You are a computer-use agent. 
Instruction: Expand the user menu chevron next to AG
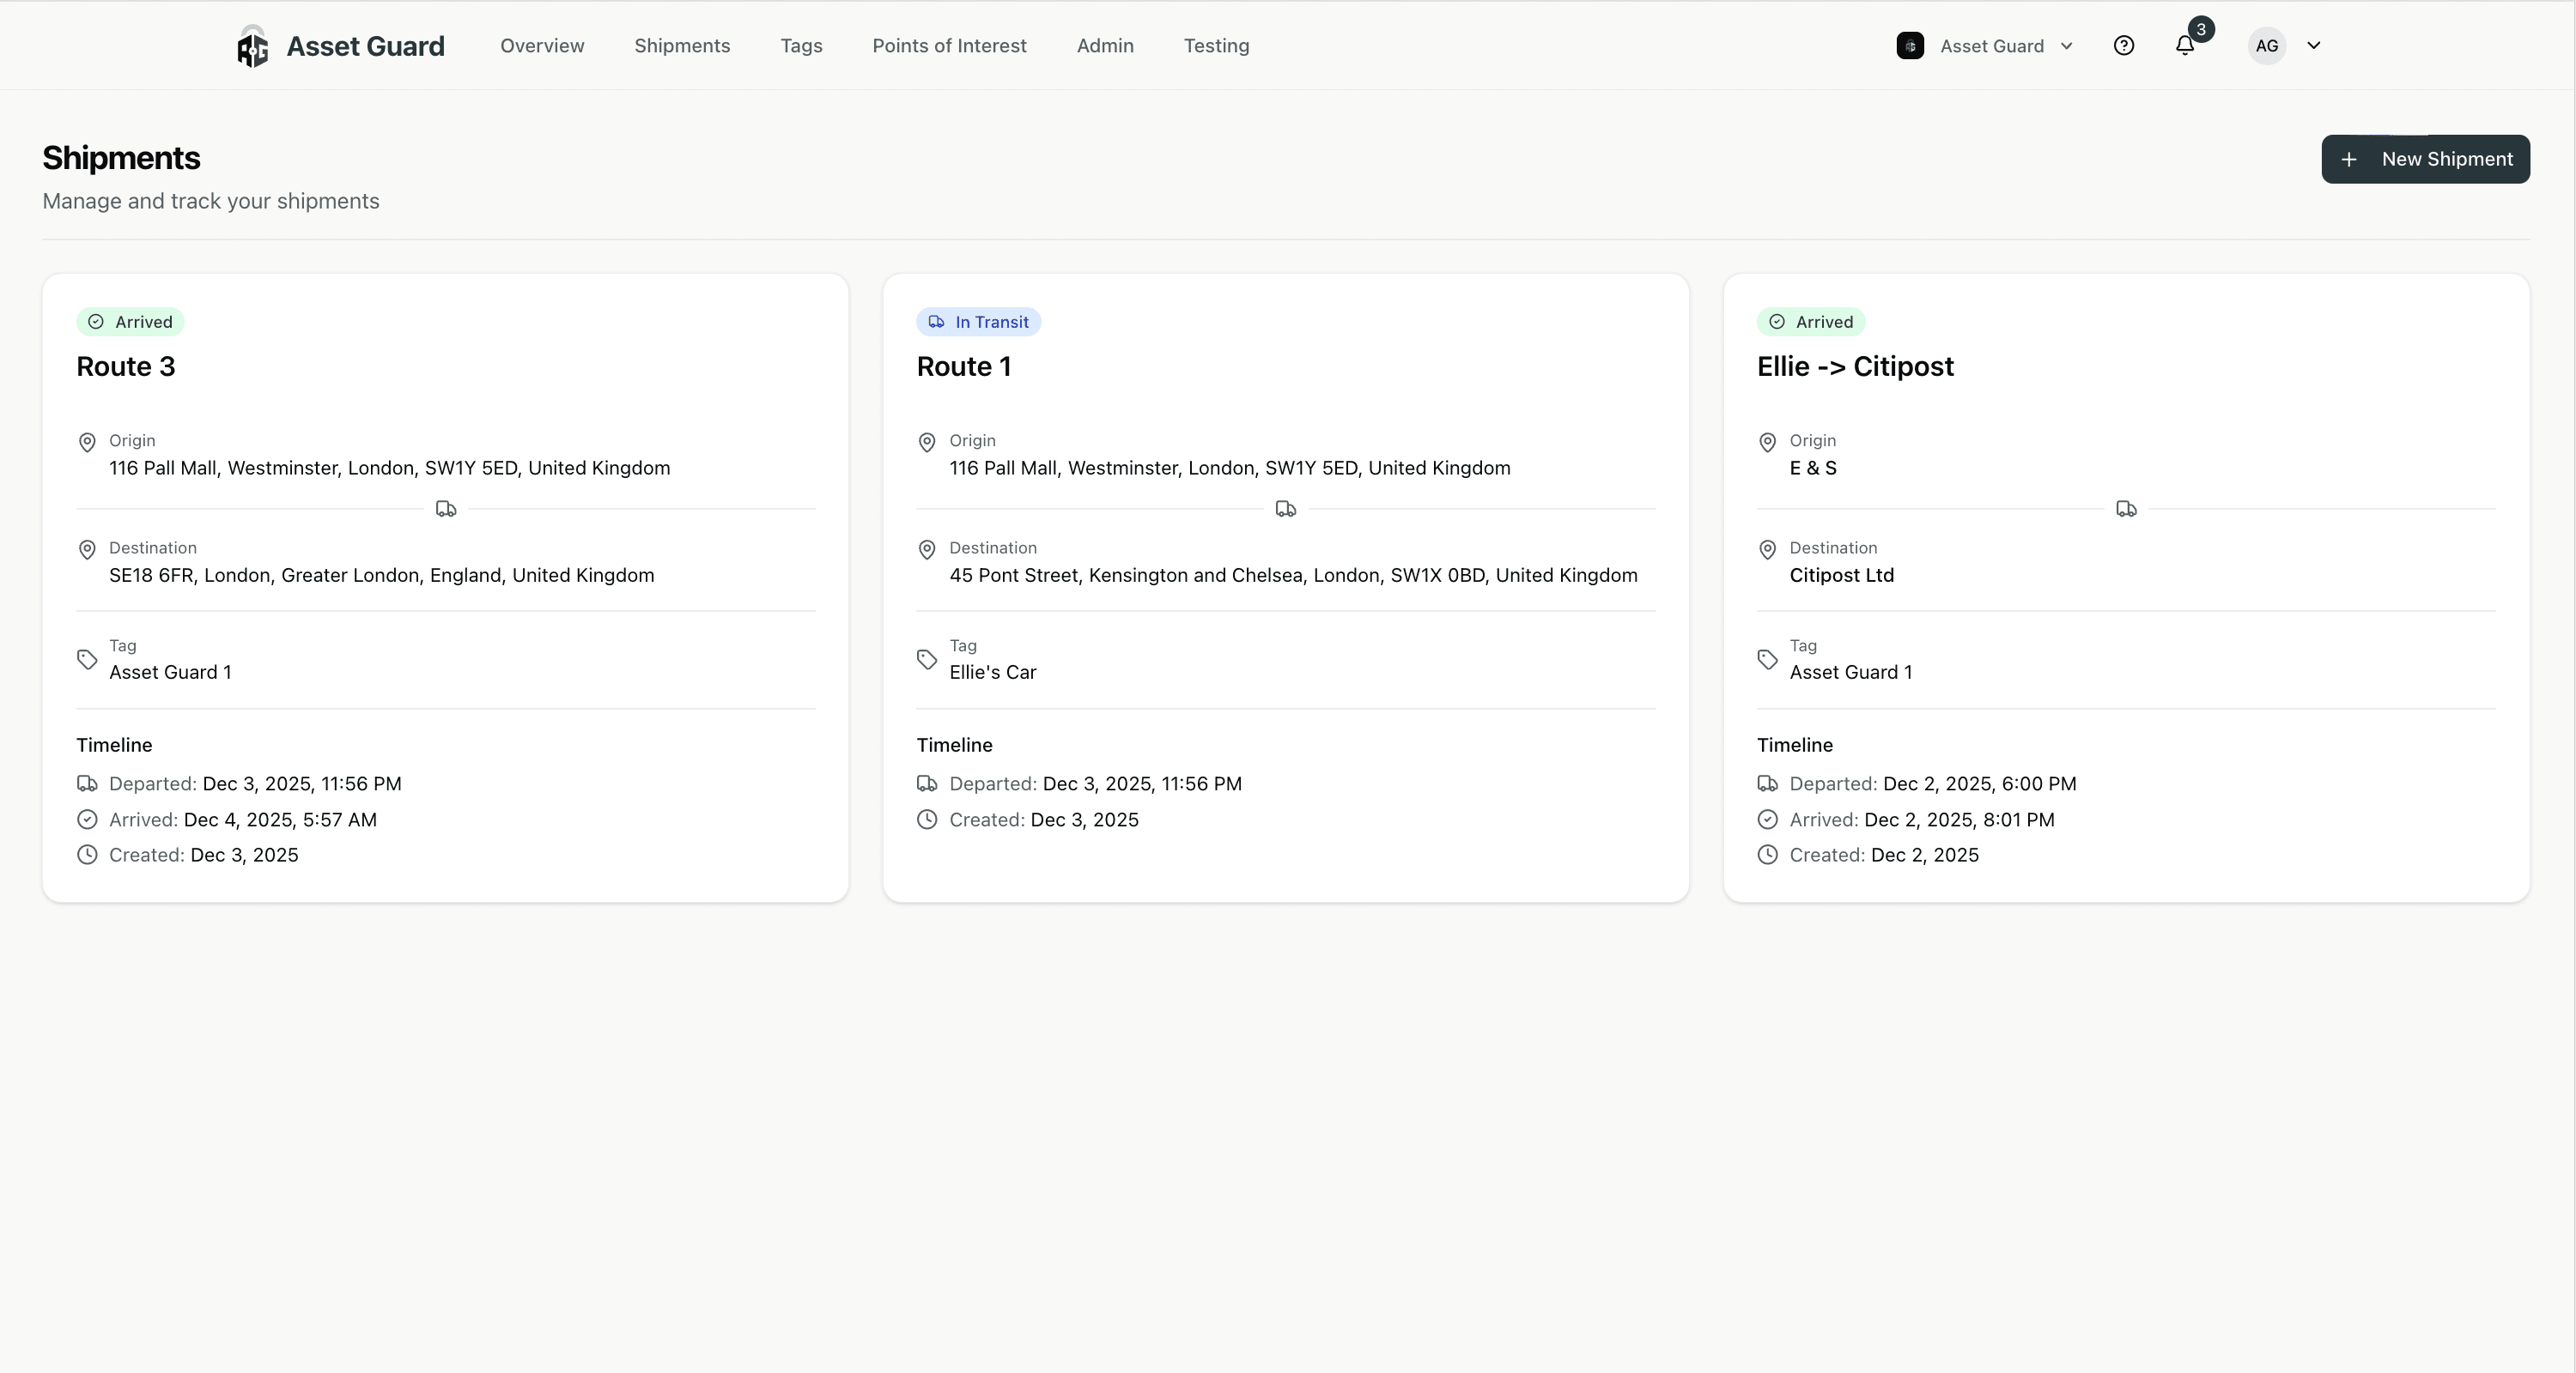click(2313, 46)
